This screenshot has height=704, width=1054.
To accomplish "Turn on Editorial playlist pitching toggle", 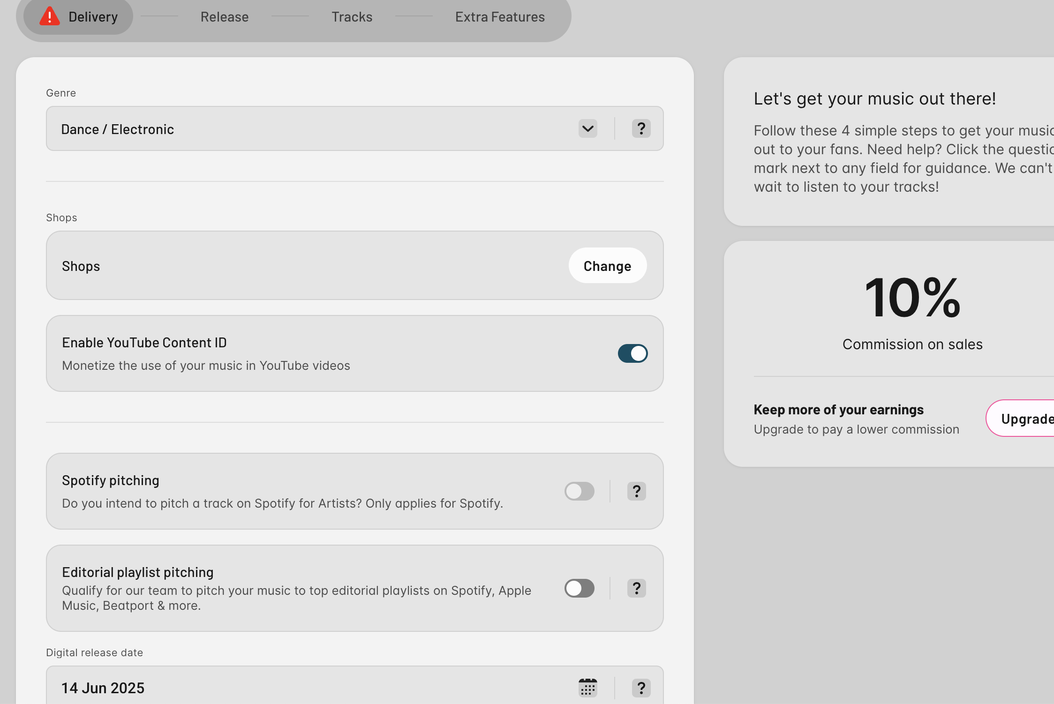I will click(x=579, y=588).
